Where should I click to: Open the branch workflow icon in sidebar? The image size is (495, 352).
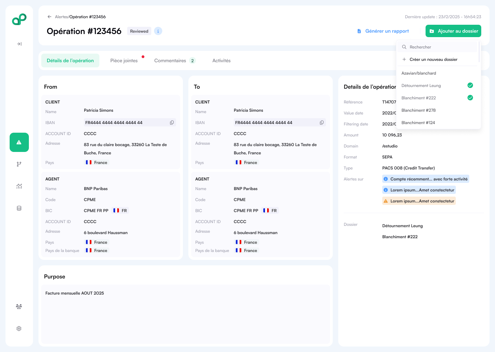(19, 164)
